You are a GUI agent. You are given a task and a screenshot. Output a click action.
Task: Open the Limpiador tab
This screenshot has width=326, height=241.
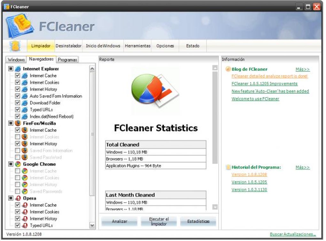pos(41,46)
